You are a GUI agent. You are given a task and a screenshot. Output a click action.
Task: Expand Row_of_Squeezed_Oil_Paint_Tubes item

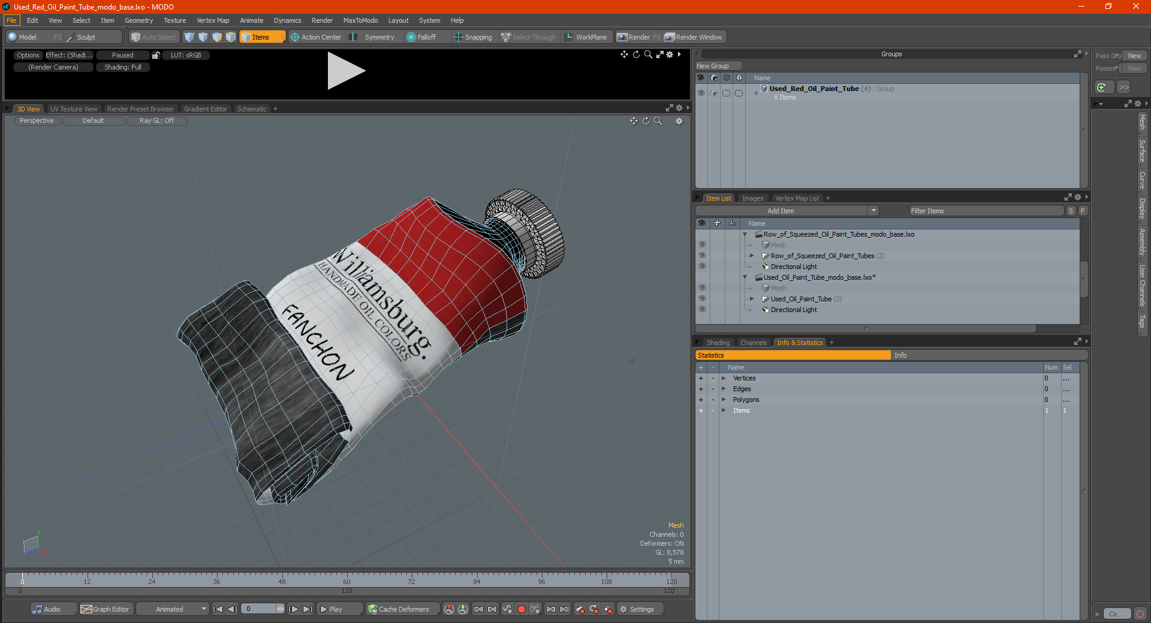(752, 256)
